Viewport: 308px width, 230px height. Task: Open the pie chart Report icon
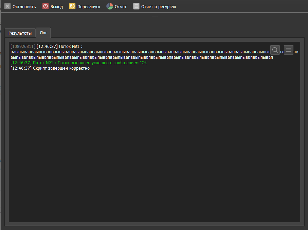click(110, 6)
